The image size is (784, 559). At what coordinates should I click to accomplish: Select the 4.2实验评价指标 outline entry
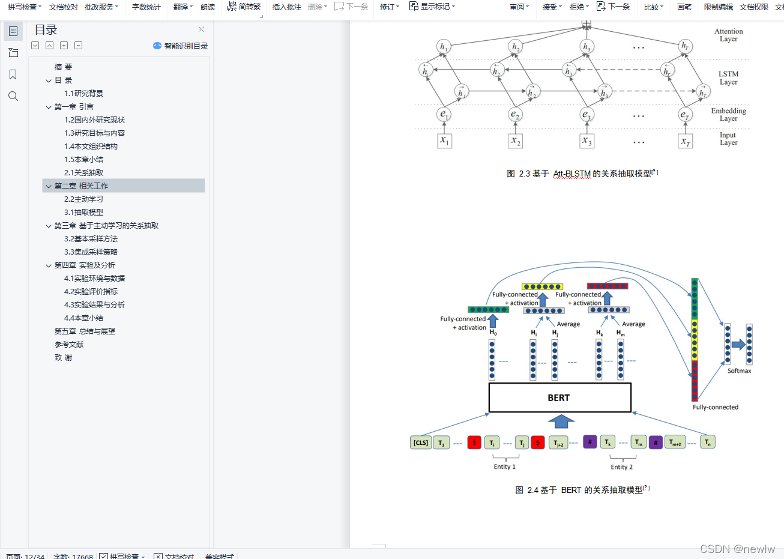[x=91, y=292]
